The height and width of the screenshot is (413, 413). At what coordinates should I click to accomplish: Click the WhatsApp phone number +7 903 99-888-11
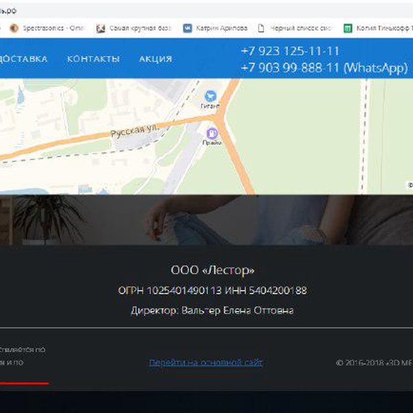coord(324,67)
